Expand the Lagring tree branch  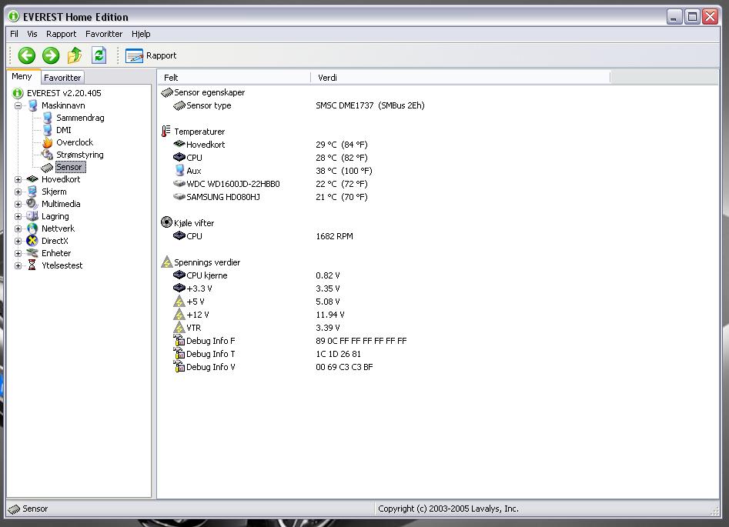point(18,216)
